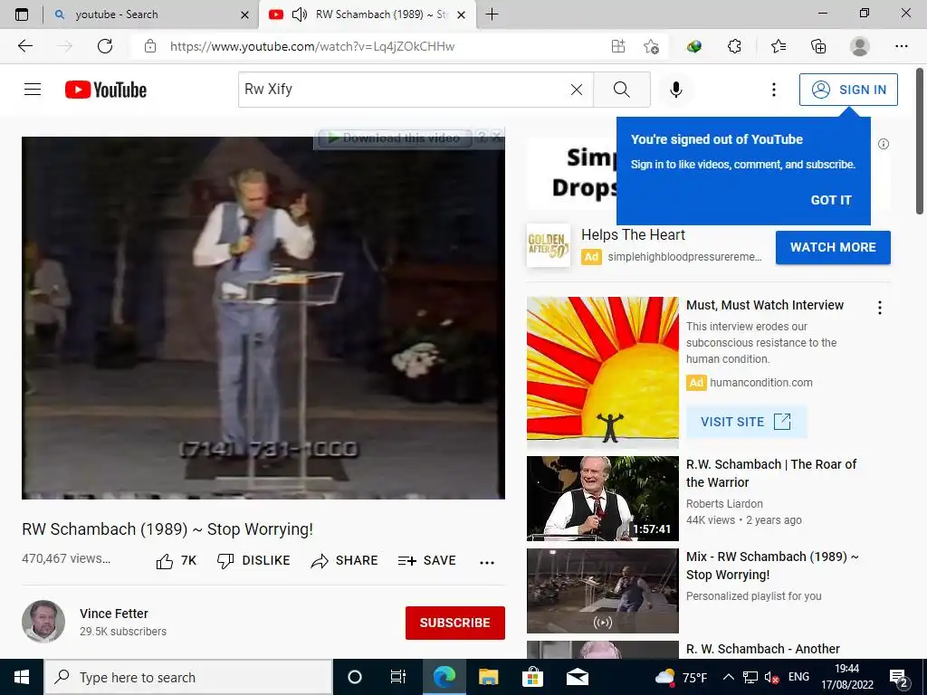This screenshot has width=927, height=695.
Task: Switch to the youtube - Search tab
Action: pos(151,14)
